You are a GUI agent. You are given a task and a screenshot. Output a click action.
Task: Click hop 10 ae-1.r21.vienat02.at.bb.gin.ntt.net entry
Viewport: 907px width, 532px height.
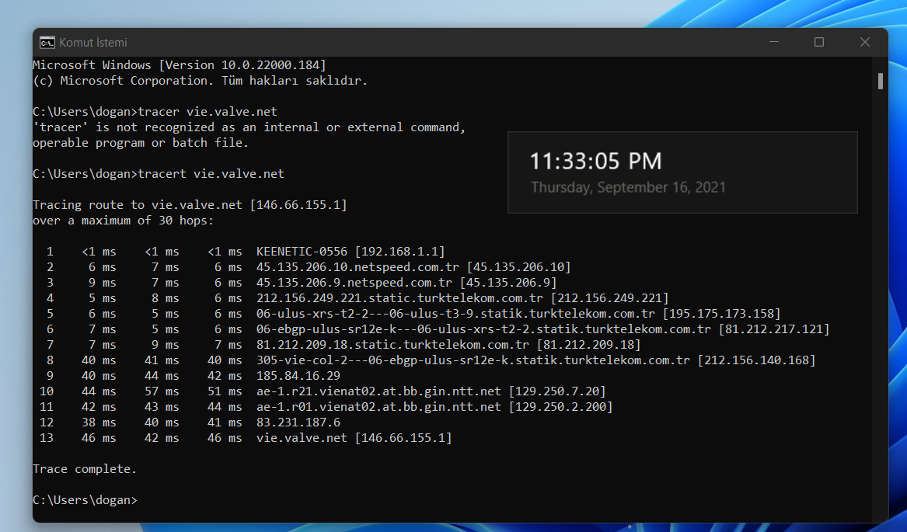431,391
